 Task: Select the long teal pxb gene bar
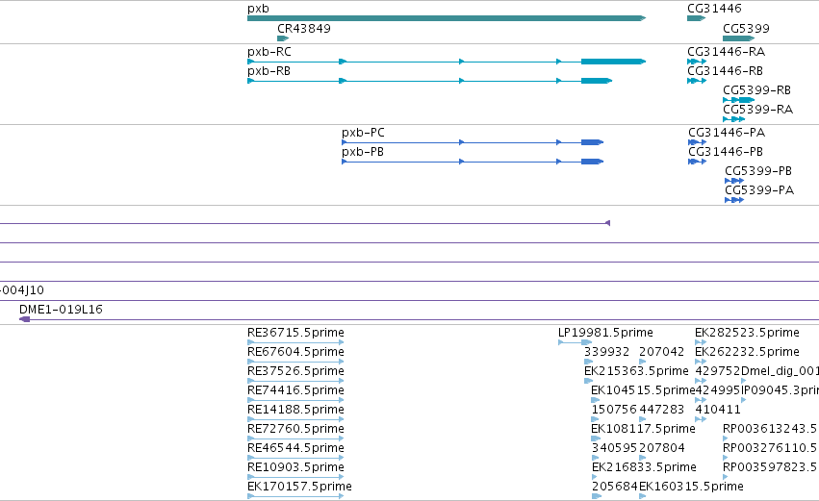[x=447, y=18]
